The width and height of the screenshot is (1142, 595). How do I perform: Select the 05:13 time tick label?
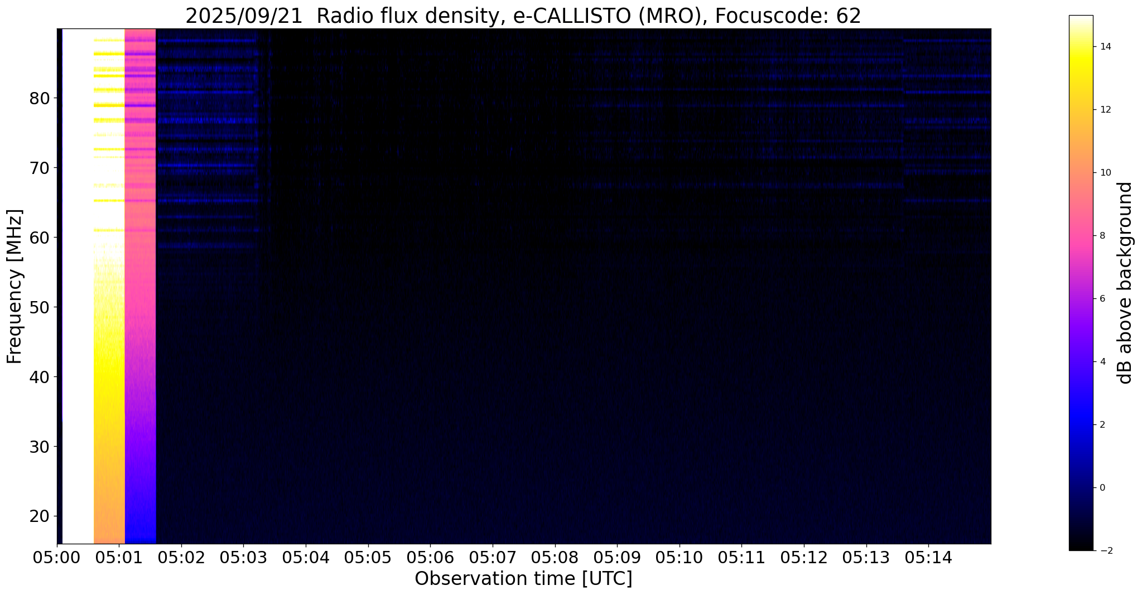[x=866, y=558]
